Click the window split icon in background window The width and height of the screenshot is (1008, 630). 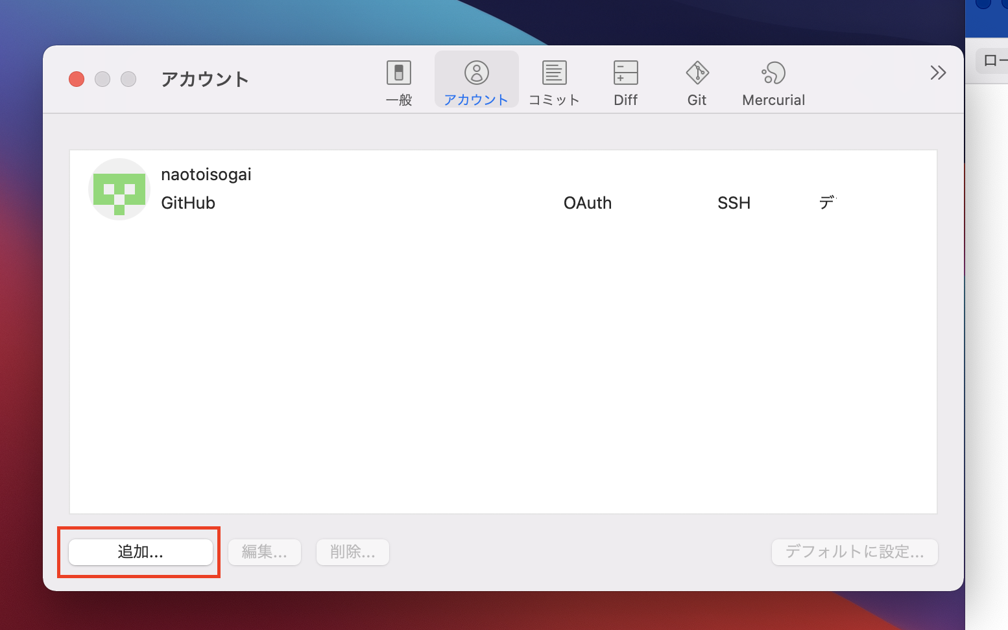pos(992,60)
